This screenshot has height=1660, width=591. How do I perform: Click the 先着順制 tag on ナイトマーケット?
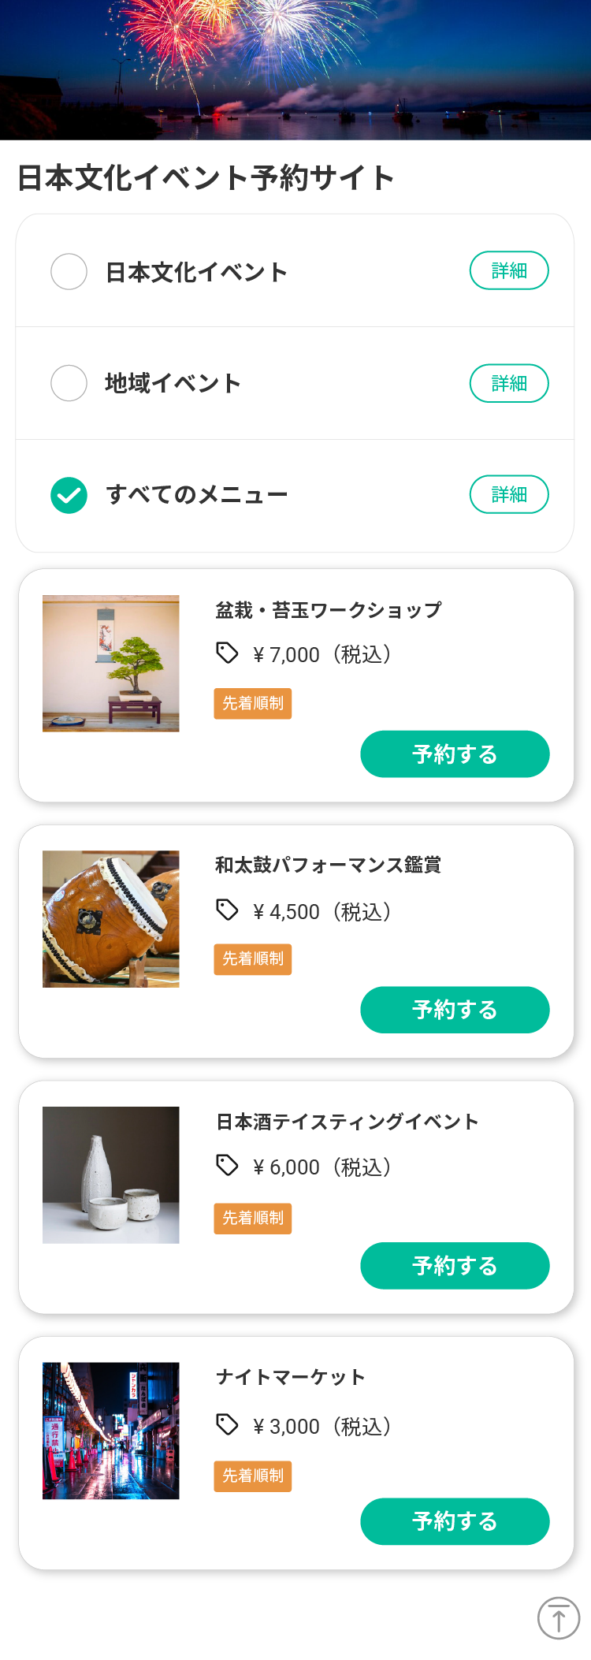pyautogui.click(x=253, y=1476)
